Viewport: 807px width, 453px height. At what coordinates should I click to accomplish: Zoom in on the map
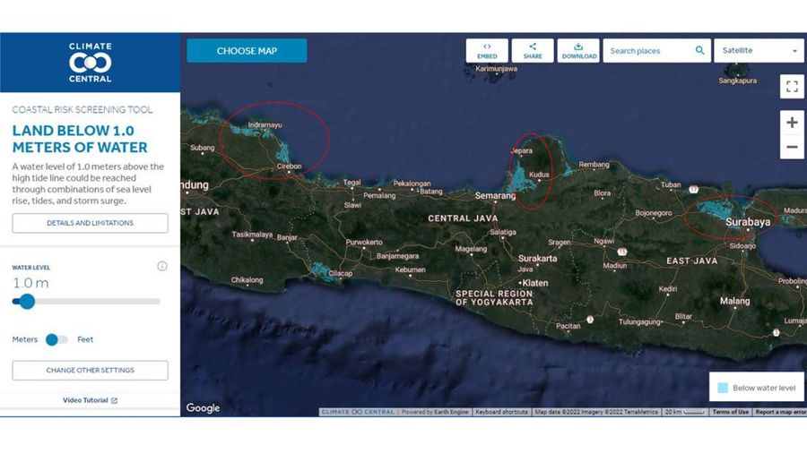pyautogui.click(x=791, y=123)
